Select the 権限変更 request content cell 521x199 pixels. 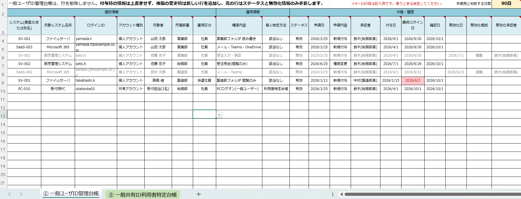point(340,64)
